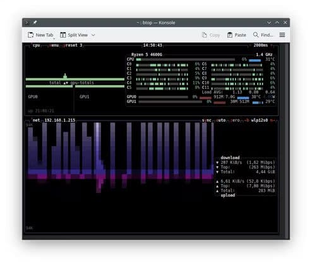Click the GPU1 usage meter bar

170,101
